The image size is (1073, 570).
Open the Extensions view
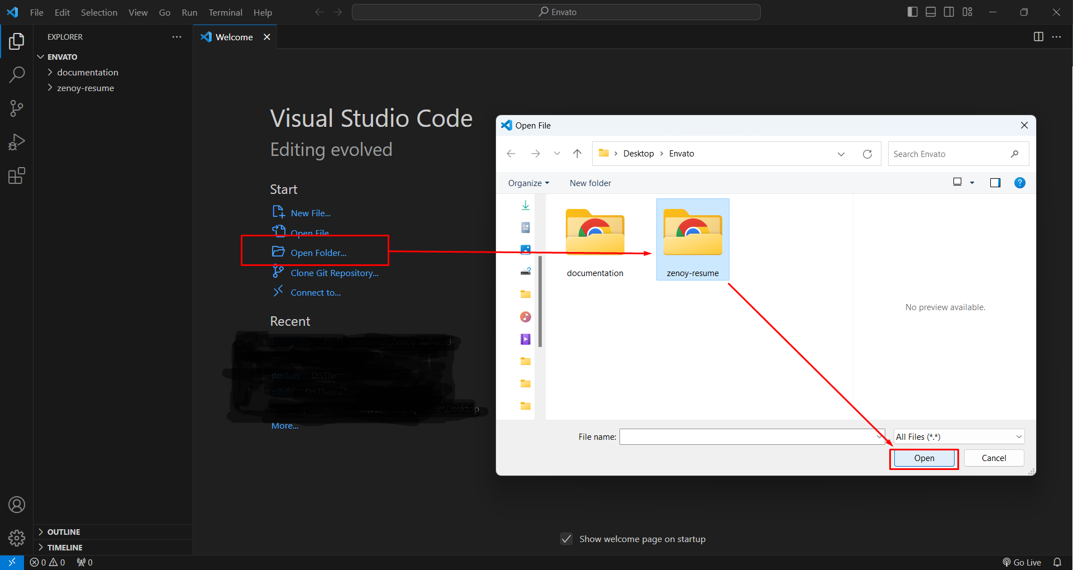tap(17, 176)
